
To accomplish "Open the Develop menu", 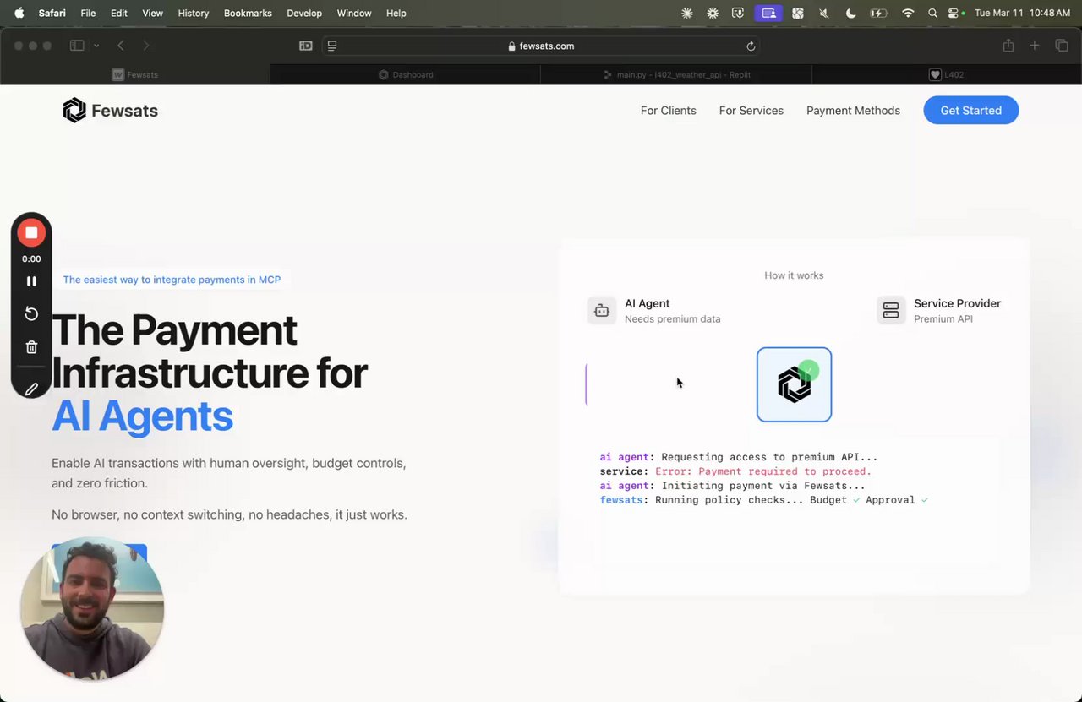I will [304, 13].
